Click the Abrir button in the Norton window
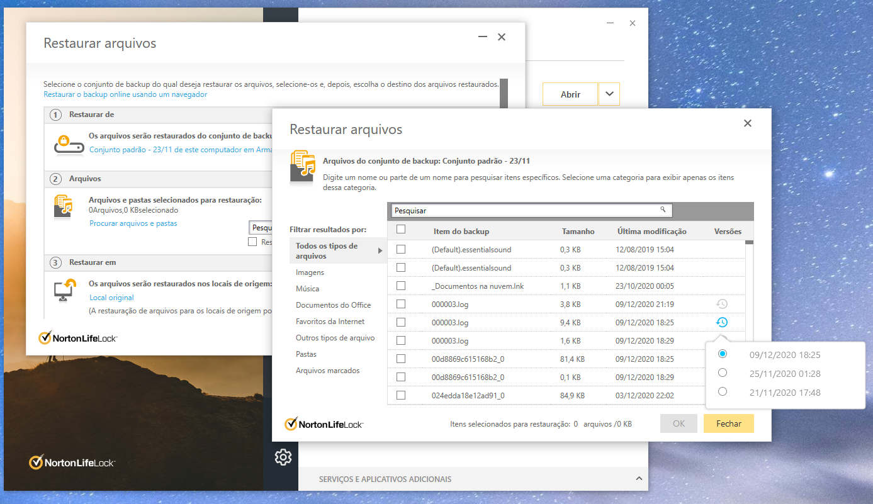Screen dimensions: 873x504 [x=570, y=94]
